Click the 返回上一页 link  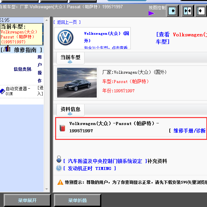tap(67, 22)
